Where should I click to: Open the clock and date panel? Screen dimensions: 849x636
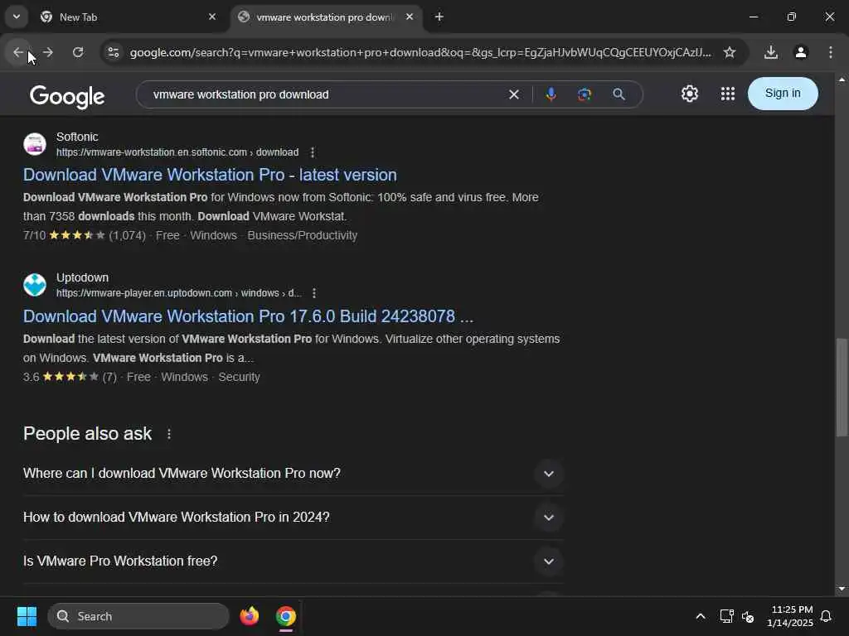(790, 616)
